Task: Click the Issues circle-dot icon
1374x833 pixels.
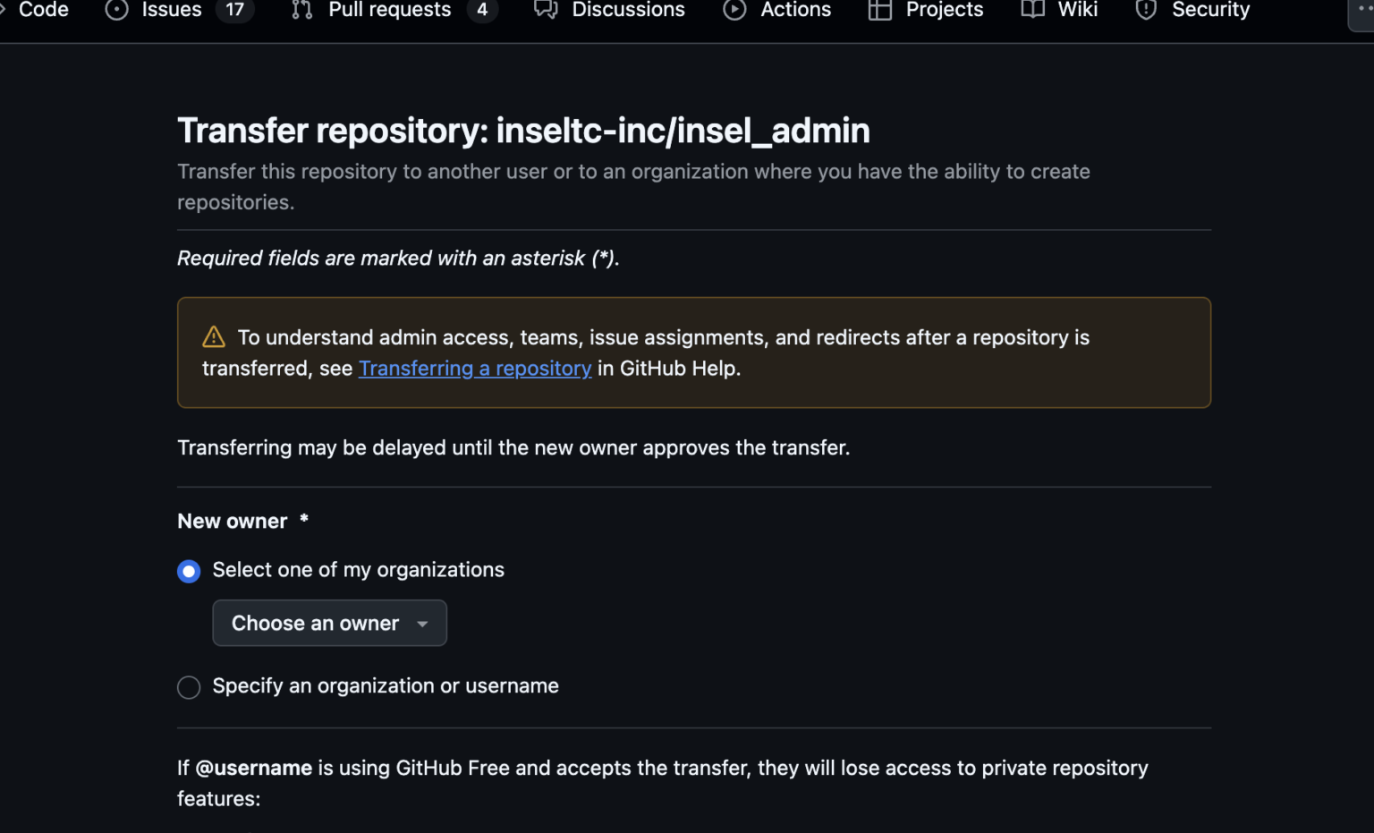Action: click(116, 10)
